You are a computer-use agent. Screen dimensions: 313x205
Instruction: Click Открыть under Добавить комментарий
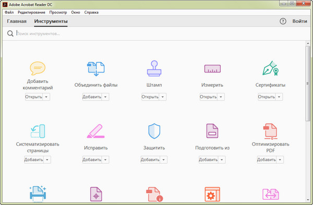click(34, 97)
